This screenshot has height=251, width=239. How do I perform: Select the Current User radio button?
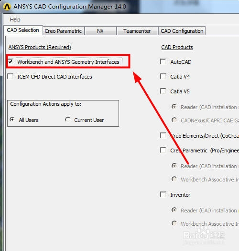tap(67, 119)
